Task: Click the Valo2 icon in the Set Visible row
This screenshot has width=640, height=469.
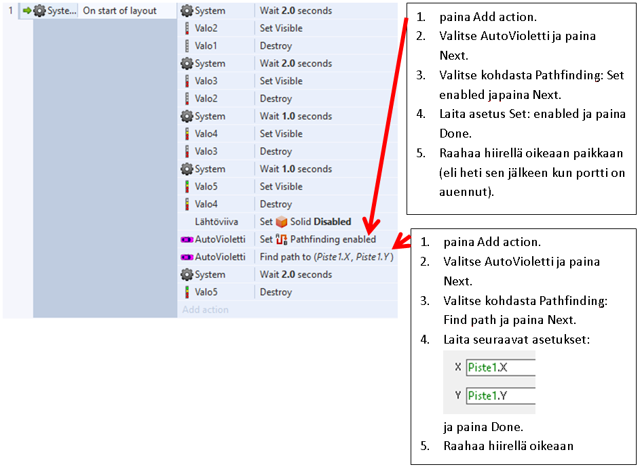Action: 187,28
